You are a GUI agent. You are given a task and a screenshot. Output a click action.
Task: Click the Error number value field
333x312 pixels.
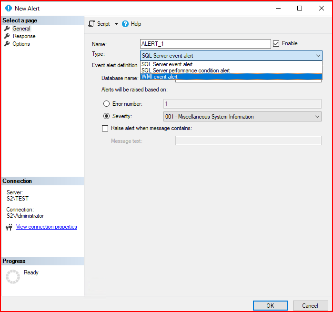[x=242, y=104]
